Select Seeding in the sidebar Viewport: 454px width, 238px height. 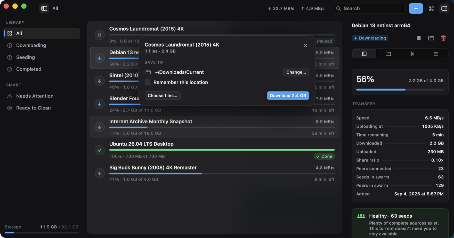point(42,57)
